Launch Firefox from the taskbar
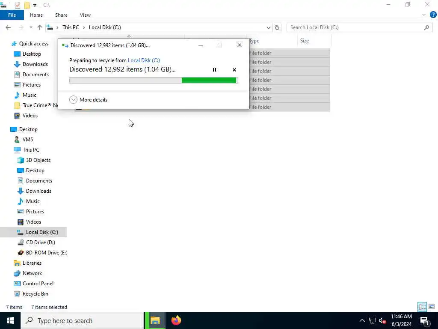 (176, 320)
